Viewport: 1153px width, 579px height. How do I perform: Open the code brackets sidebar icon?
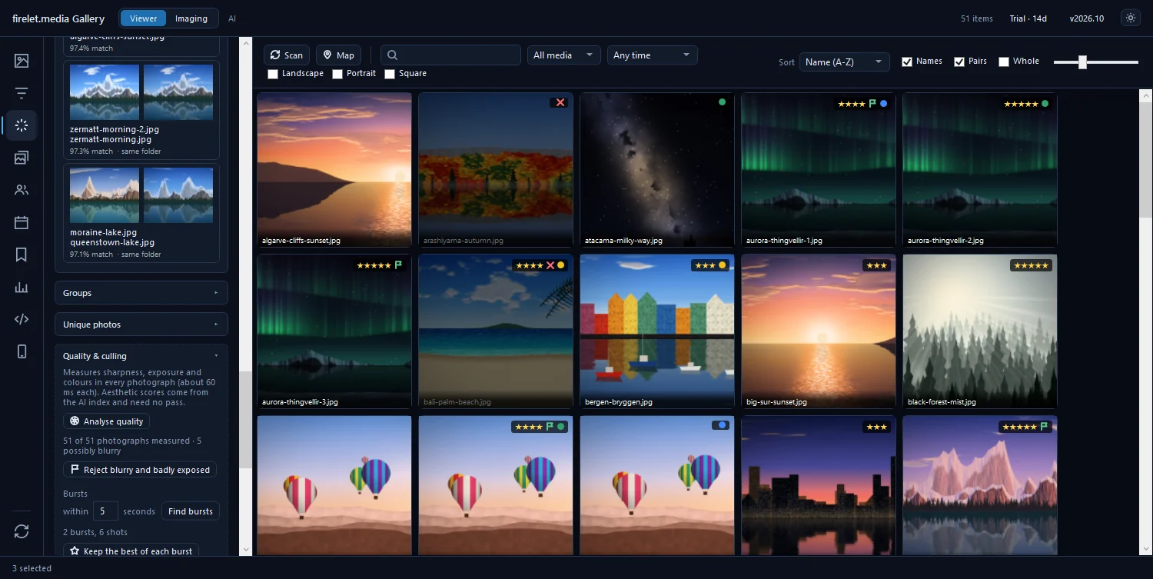pyautogui.click(x=22, y=319)
